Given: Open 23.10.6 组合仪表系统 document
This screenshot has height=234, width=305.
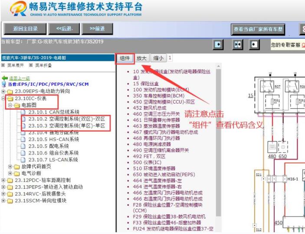Looking at the screenshot, I should point(53,153).
